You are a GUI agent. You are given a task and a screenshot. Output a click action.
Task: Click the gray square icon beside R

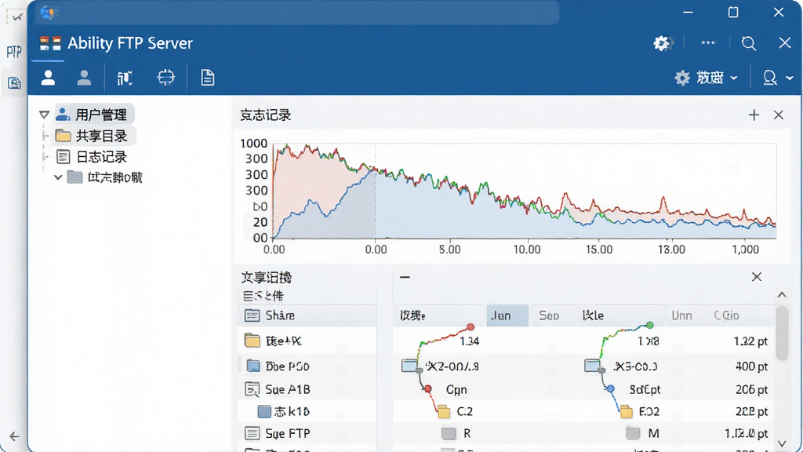click(x=449, y=433)
